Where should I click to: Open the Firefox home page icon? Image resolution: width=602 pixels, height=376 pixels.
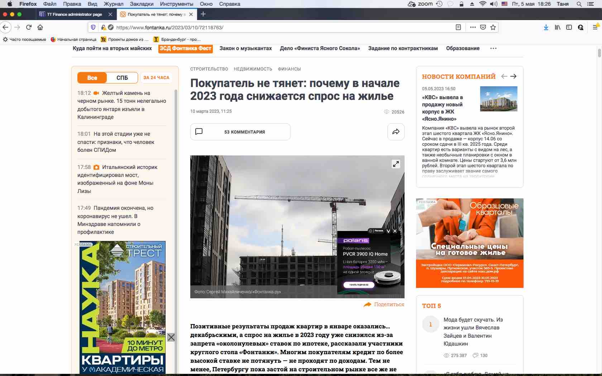click(40, 27)
